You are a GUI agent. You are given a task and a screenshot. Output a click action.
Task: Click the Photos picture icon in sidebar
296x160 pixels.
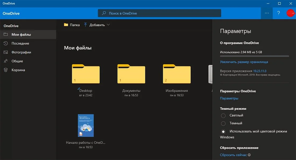(x=6, y=52)
